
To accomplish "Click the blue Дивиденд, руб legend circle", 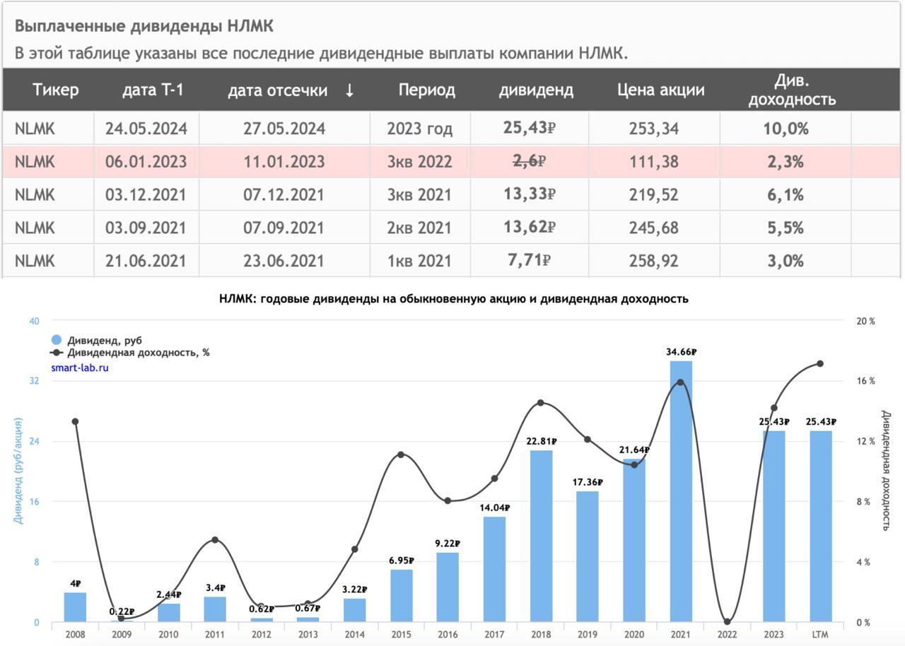I will [57, 340].
